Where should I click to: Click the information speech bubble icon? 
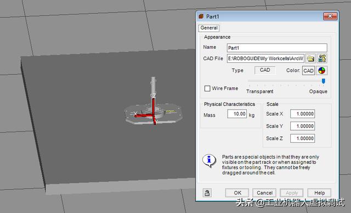click(209, 160)
